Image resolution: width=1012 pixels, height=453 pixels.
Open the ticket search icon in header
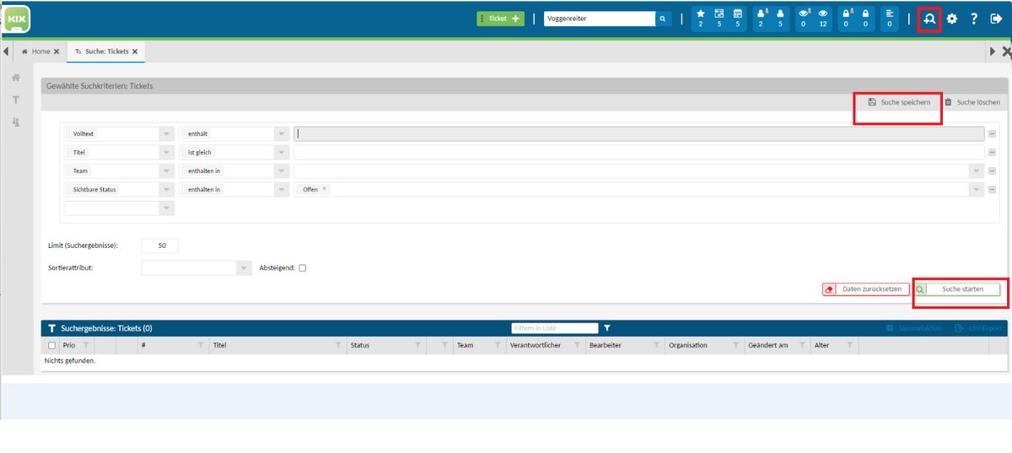click(x=929, y=19)
